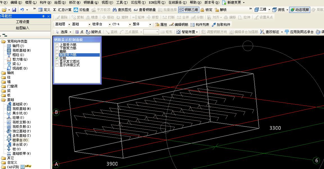The image size is (324, 169).
Task: Select 独立基础 (P) tree item
Action: tap(19, 131)
